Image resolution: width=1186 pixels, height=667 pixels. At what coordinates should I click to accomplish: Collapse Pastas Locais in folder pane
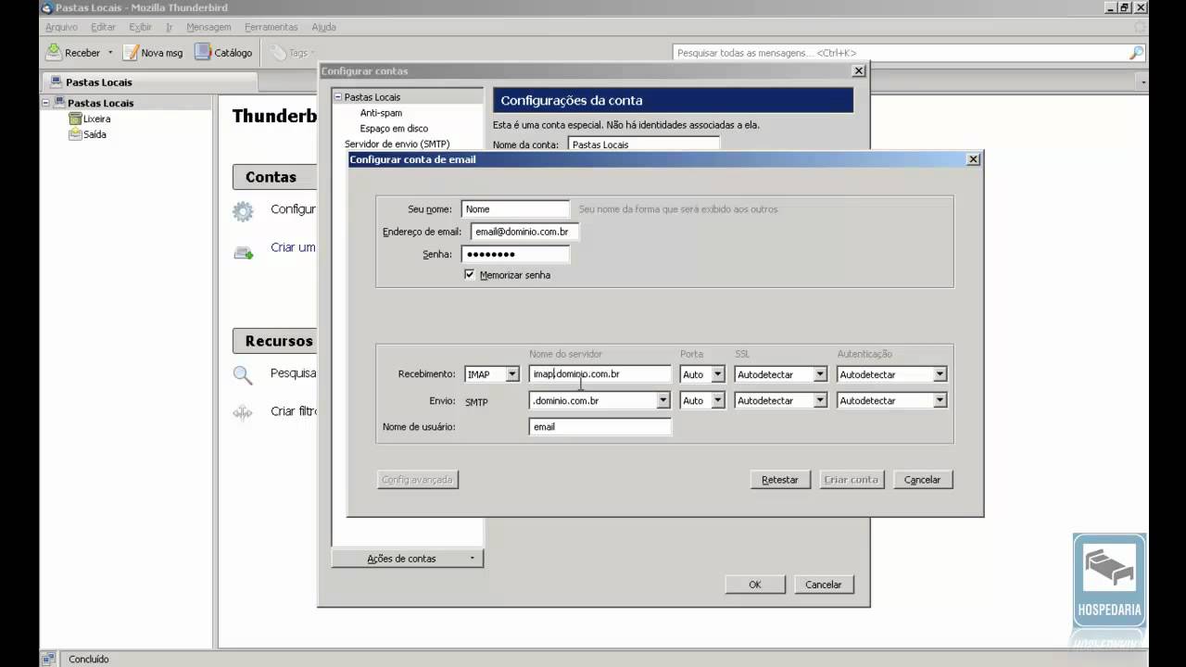pos(45,103)
